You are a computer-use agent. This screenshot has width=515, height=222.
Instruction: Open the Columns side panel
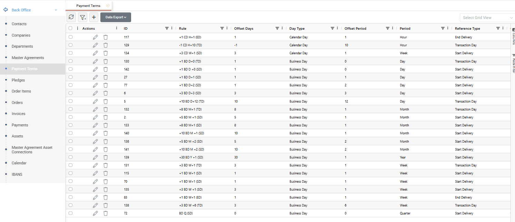[513, 37]
